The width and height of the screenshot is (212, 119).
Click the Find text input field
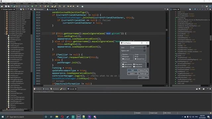pos(137,48)
